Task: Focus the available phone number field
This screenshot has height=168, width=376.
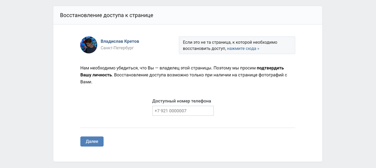Action: point(183,111)
